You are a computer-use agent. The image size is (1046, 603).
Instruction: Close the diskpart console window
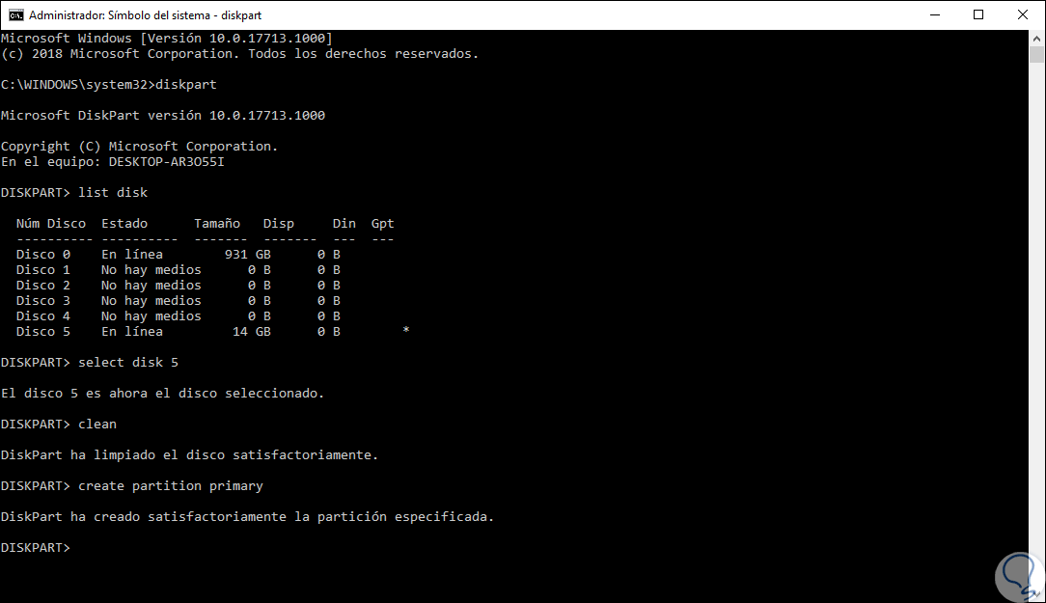(x=1022, y=14)
